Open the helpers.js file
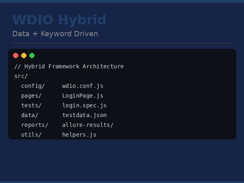 [x=79, y=135]
